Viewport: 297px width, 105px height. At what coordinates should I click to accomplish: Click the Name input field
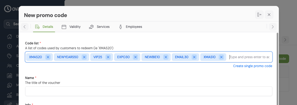(x=149, y=91)
